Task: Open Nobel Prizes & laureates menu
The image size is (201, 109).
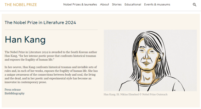Action: tap(80, 5)
